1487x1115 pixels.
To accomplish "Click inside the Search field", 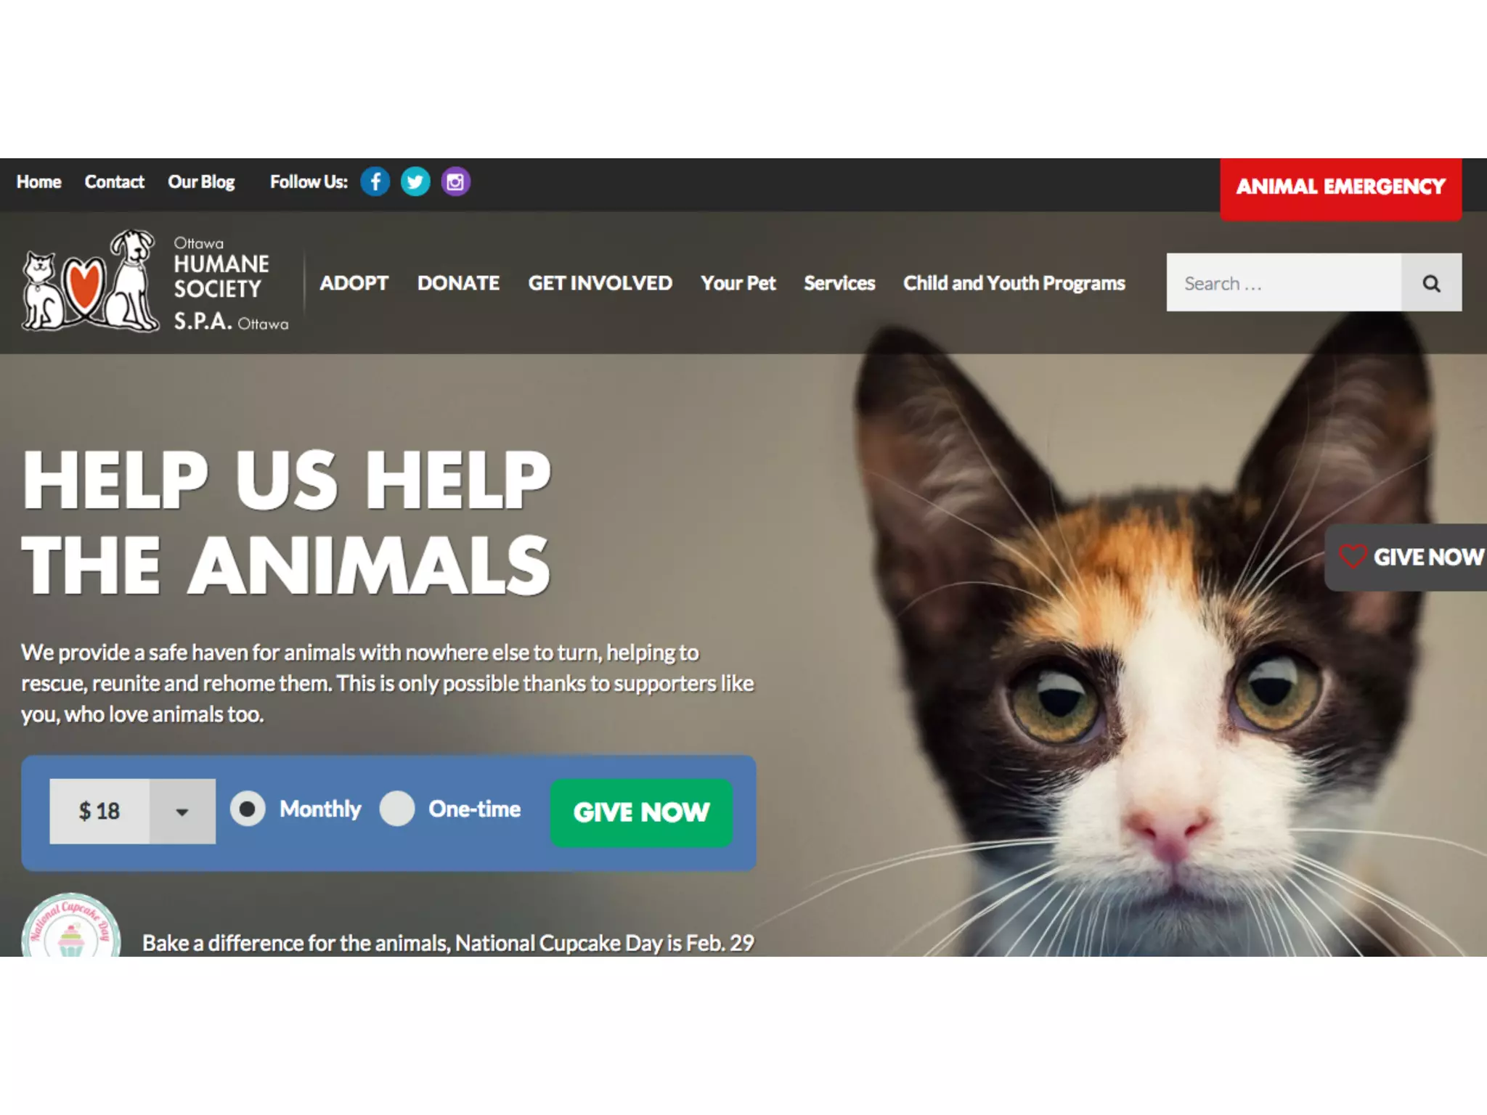I will 1284,283.
